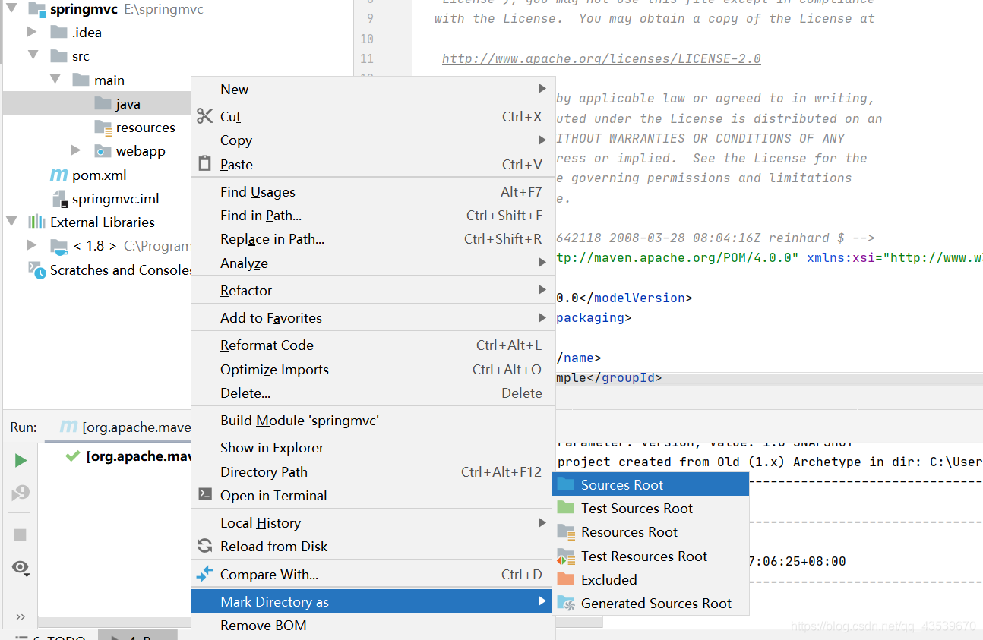Click the modelVersion closing tag in editor
The height and width of the screenshot is (640, 983).
point(636,298)
